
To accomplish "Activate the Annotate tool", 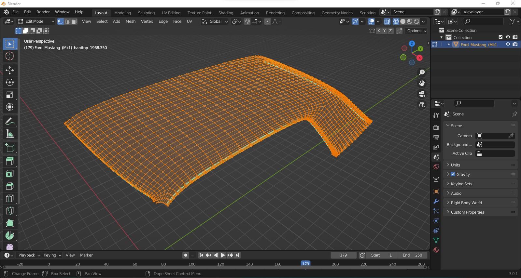I will coord(10,121).
